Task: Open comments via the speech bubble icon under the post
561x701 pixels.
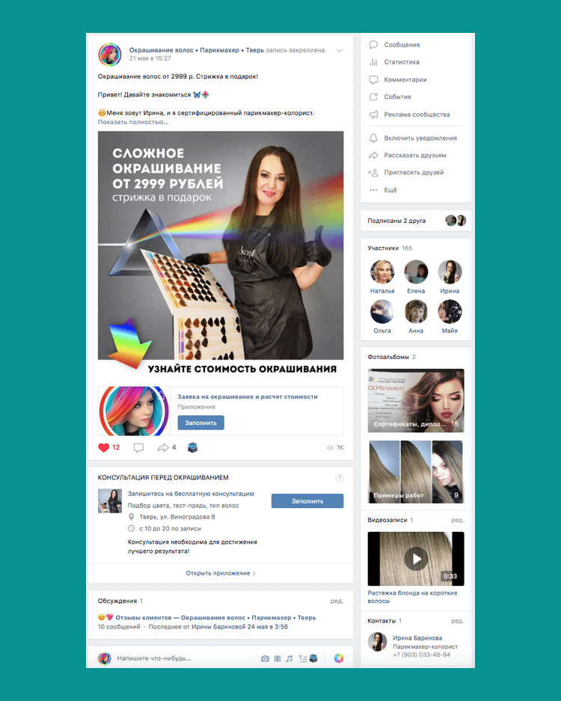Action: click(x=138, y=447)
